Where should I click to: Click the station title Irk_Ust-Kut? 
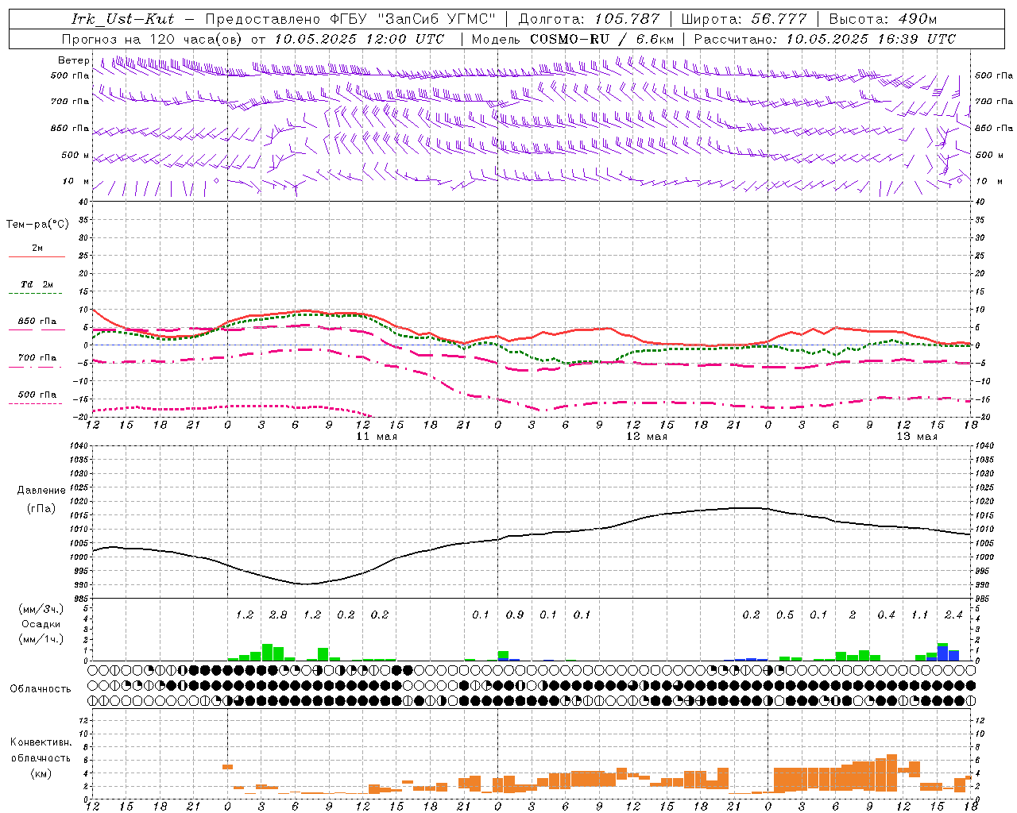pyautogui.click(x=123, y=19)
